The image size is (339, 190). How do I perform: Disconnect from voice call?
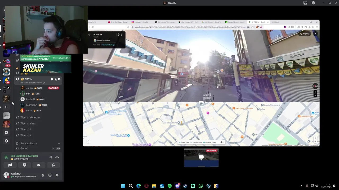(57, 157)
